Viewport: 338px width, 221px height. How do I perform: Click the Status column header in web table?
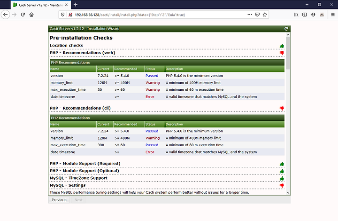pos(154,69)
